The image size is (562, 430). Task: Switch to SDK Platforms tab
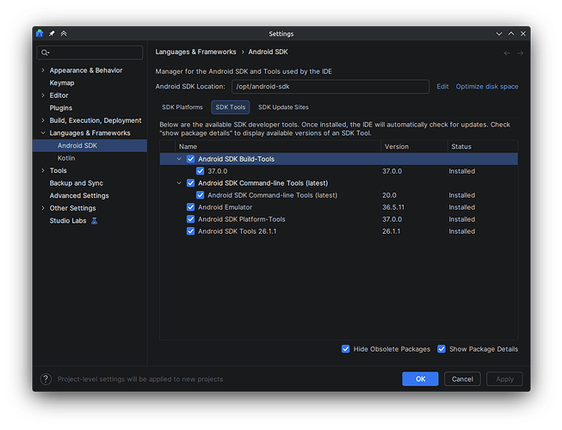click(182, 107)
